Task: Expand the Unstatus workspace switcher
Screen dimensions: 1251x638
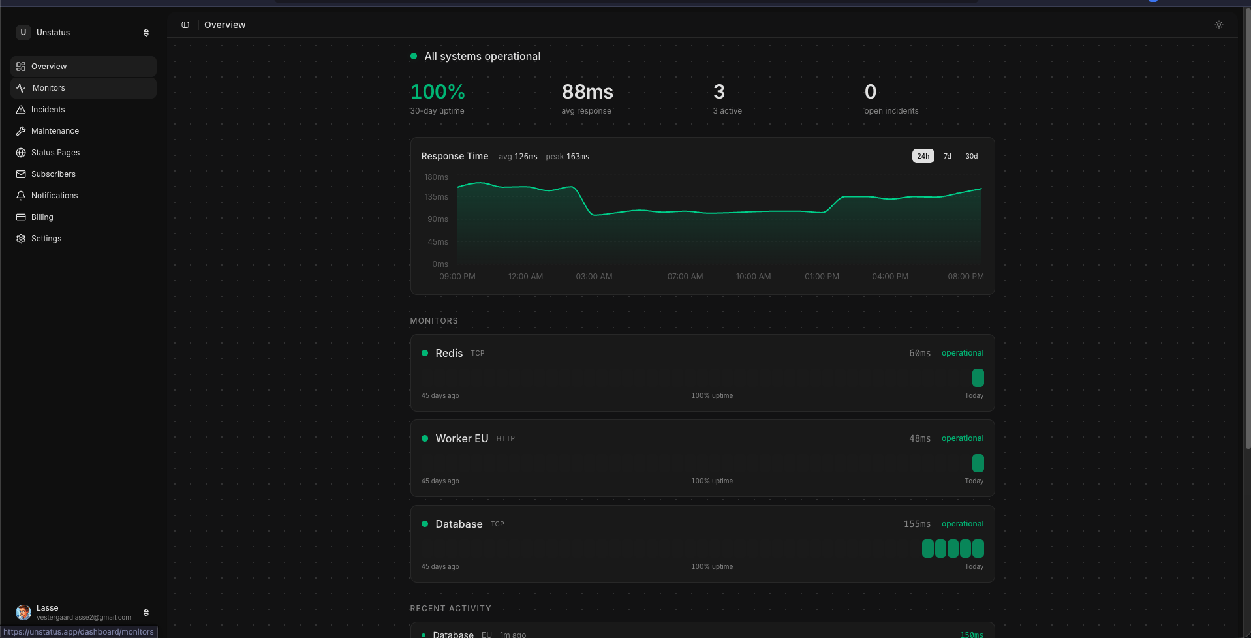Action: point(83,33)
